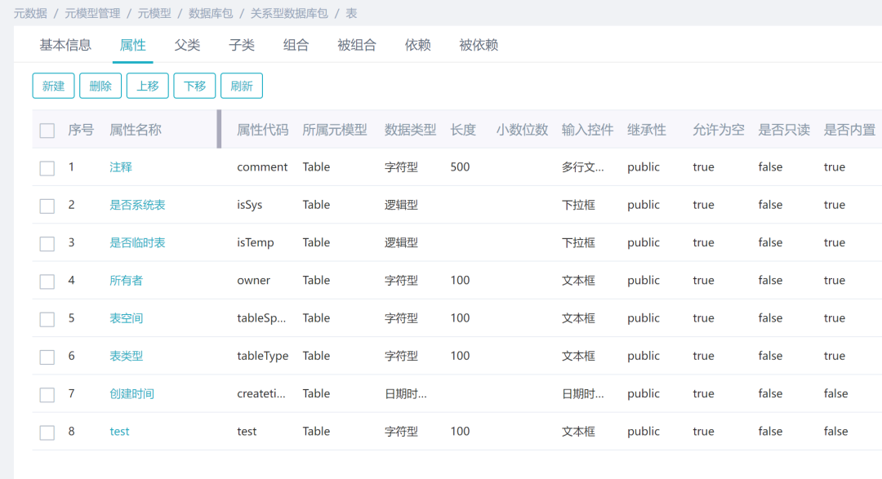This screenshot has width=882, height=479.
Task: Click the 表 breadcrumb item
Action: click(x=351, y=14)
